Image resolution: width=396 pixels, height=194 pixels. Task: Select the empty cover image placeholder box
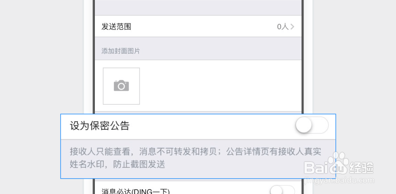pyautogui.click(x=121, y=86)
